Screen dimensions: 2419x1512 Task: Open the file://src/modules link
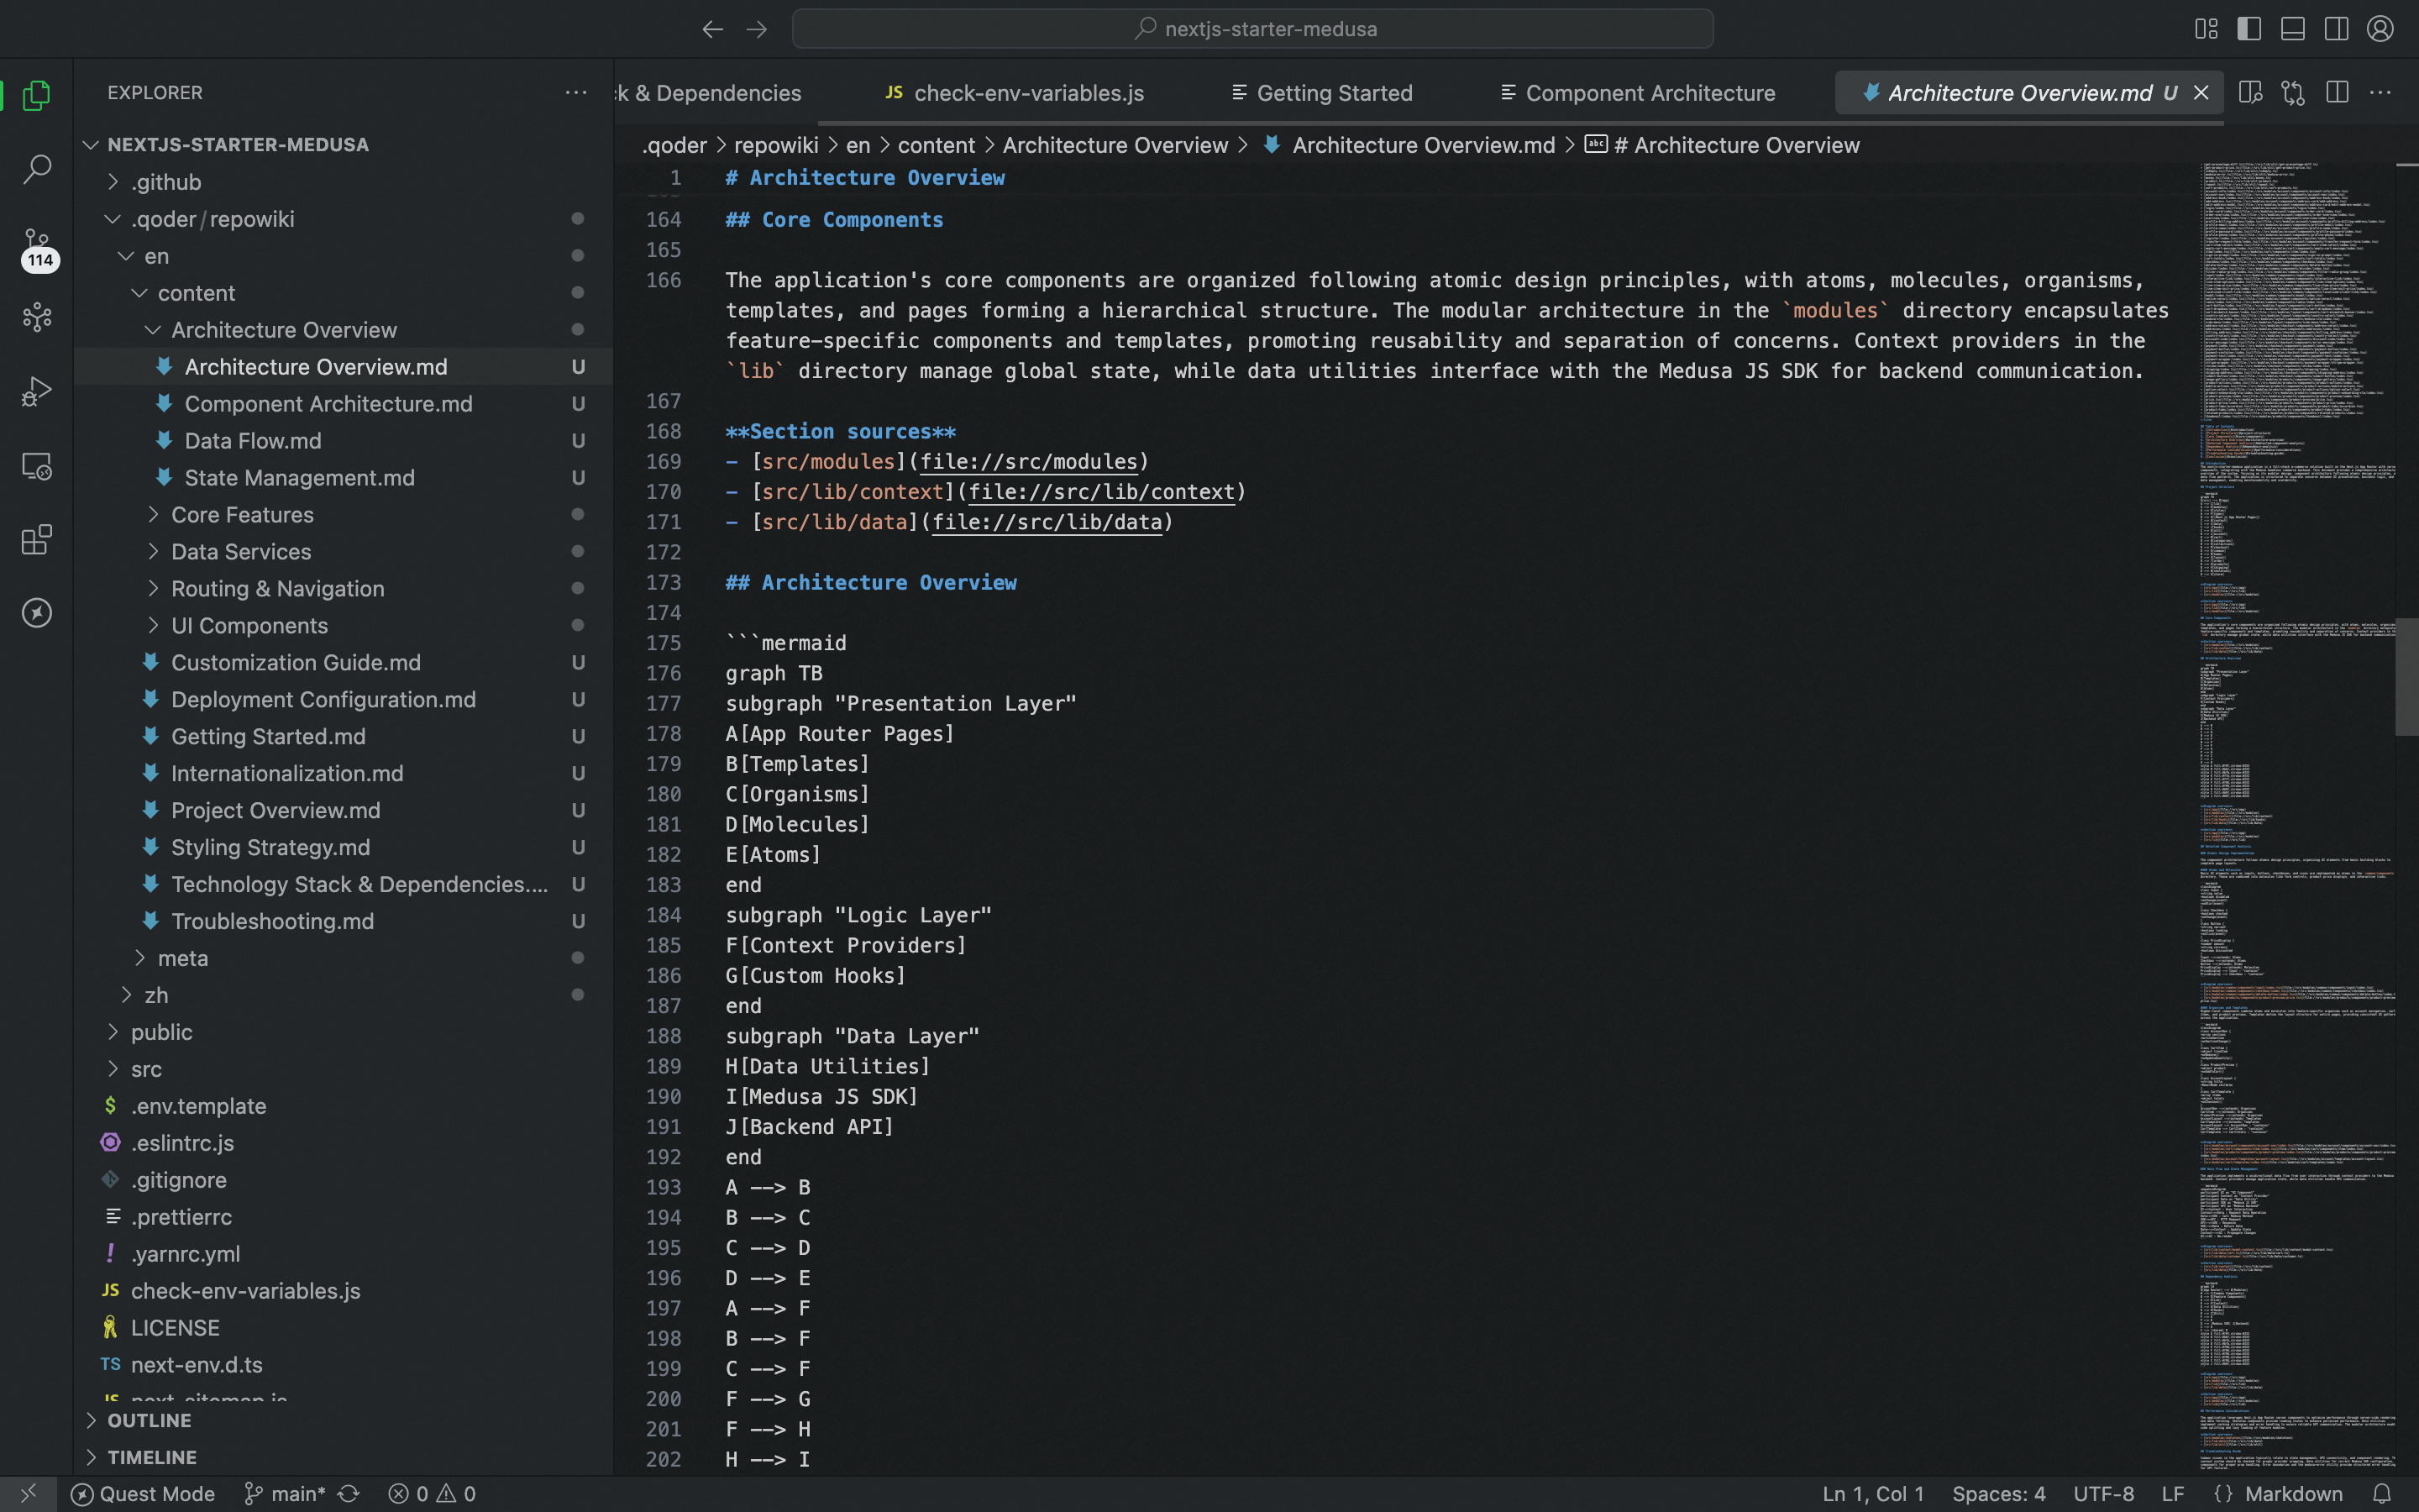pyautogui.click(x=1029, y=462)
